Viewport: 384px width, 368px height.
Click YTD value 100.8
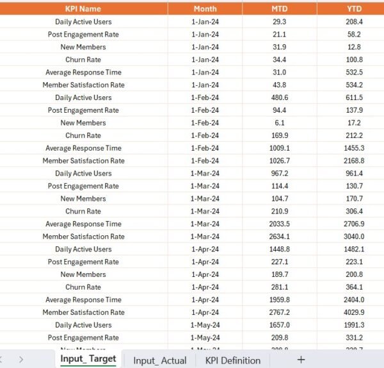coord(354,60)
